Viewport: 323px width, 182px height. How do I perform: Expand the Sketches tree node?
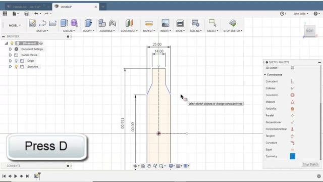pyautogui.click(x=10, y=67)
